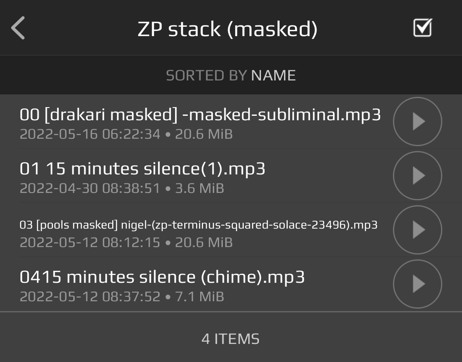
Task: Toggle the select-all checkbox icon
Action: point(423,27)
